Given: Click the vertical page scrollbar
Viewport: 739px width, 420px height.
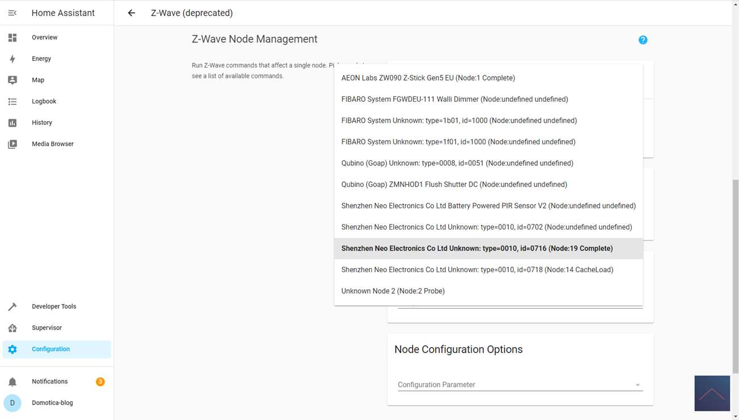Looking at the screenshot, I should pyautogui.click(x=736, y=273).
